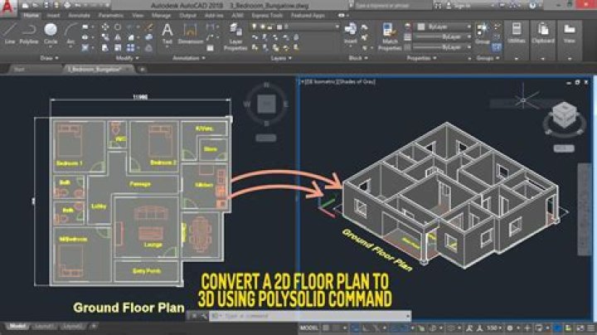Viewport: 597px width, 335px height.
Task: Click the Dimension tool
Action: (190, 33)
